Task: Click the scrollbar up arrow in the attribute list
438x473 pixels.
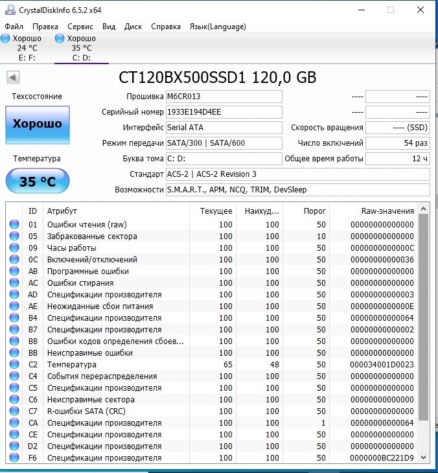Action: click(x=423, y=209)
